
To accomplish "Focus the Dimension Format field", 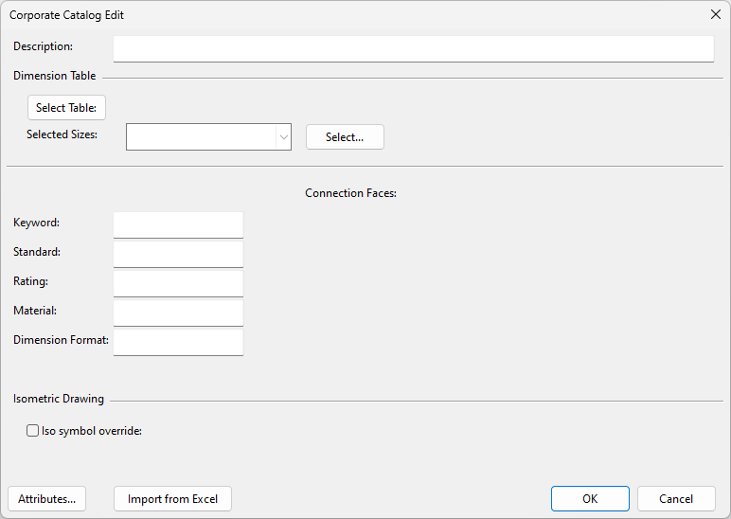I will pos(178,342).
